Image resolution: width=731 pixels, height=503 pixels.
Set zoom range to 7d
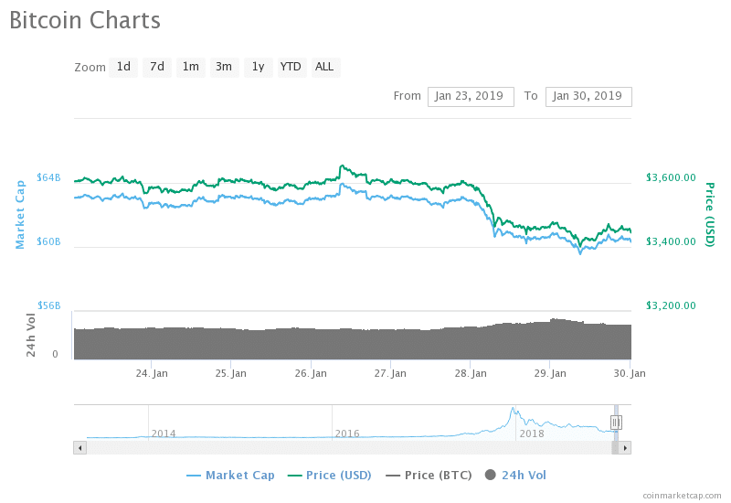pyautogui.click(x=157, y=67)
